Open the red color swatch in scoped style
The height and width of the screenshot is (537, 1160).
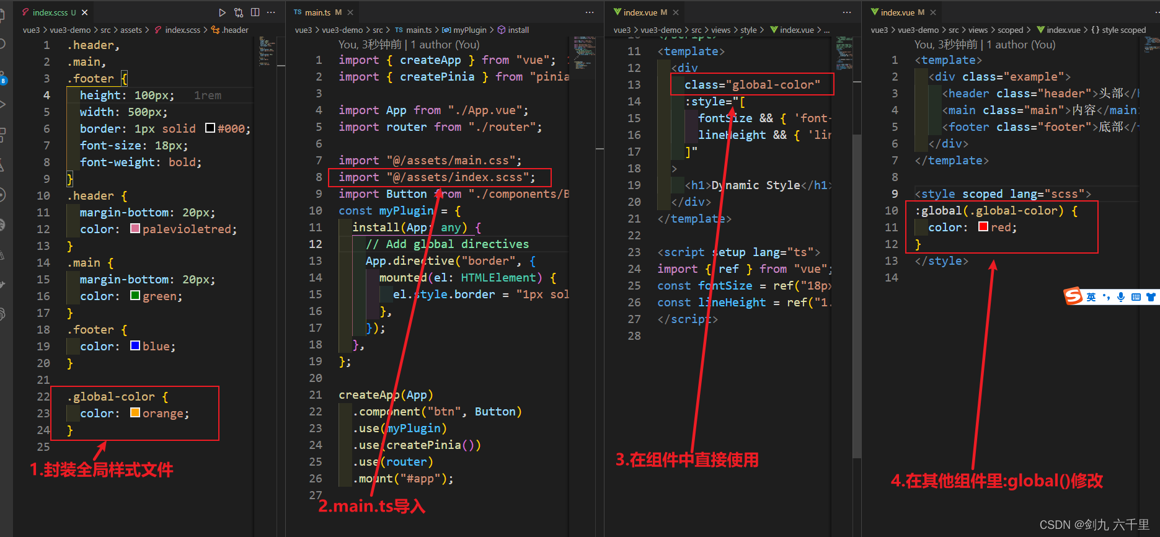983,226
